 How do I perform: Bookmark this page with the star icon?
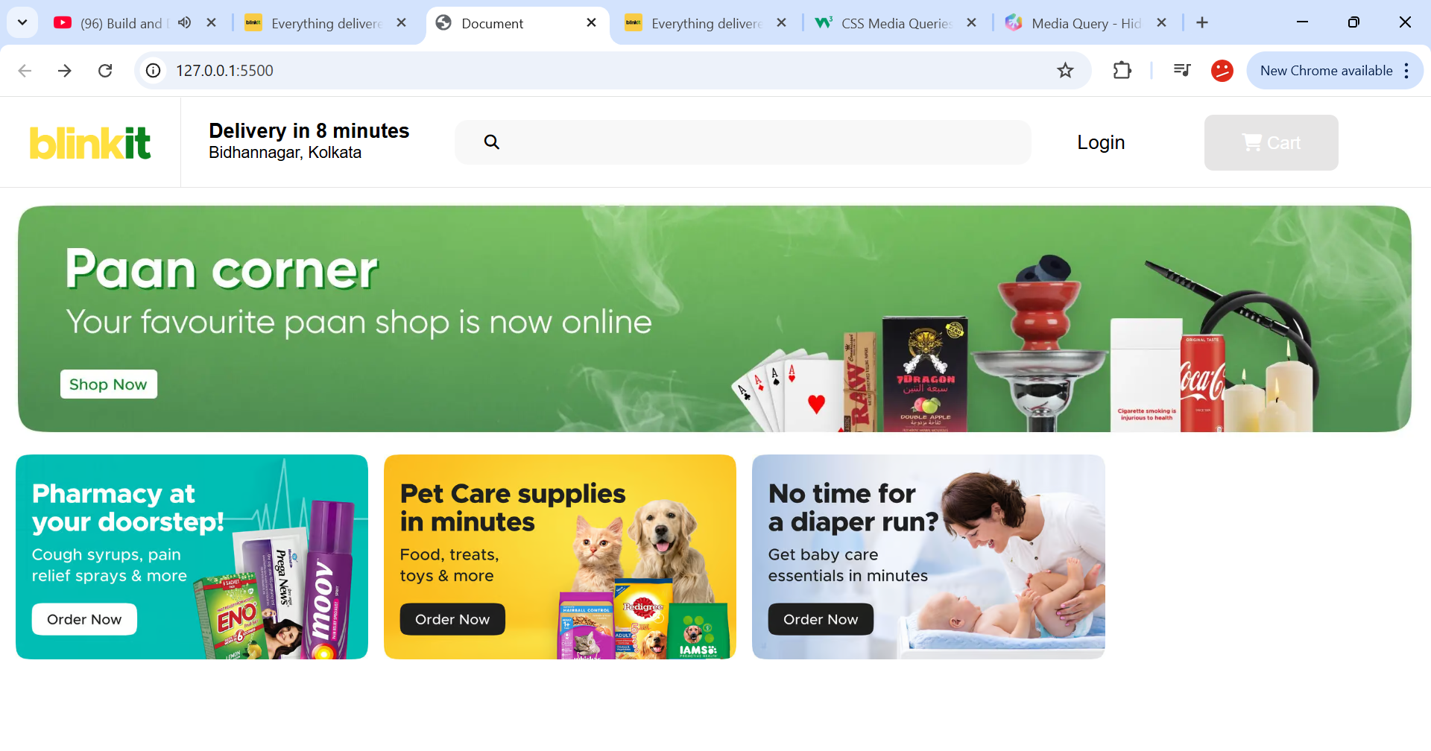(1066, 70)
